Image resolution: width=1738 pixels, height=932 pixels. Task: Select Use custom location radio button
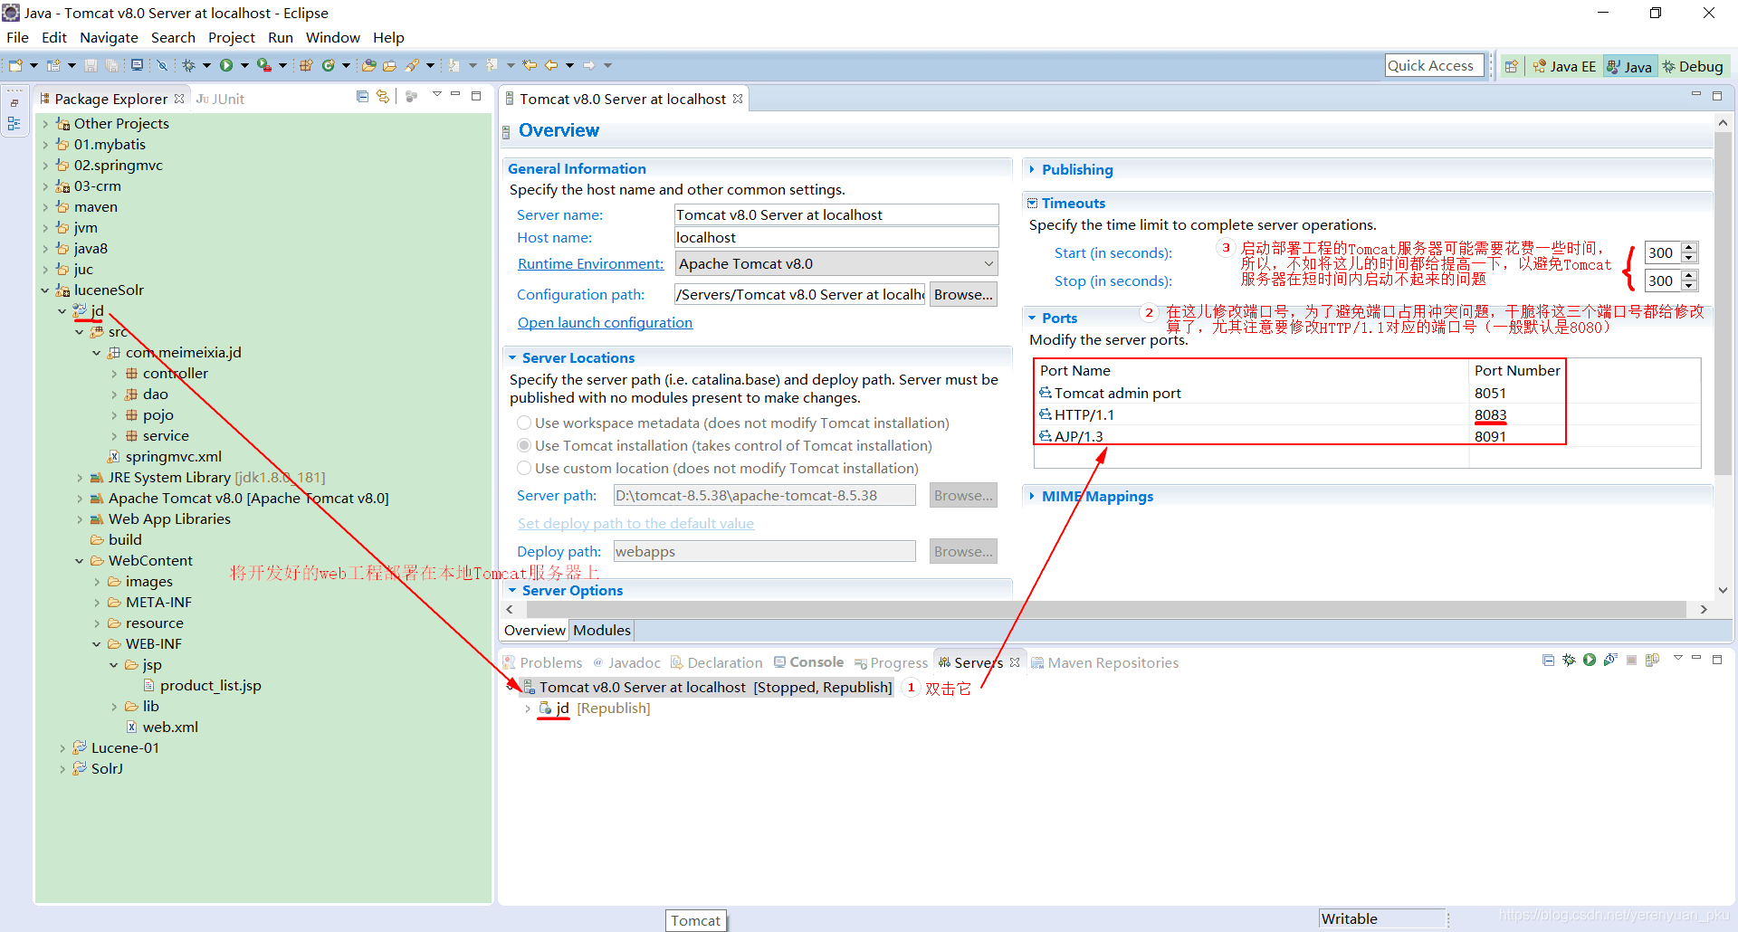click(524, 468)
